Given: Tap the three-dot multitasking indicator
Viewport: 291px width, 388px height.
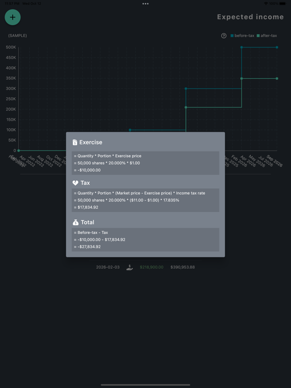Looking at the screenshot, I should pyautogui.click(x=145, y=4).
